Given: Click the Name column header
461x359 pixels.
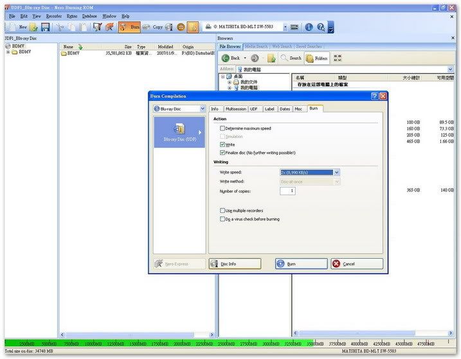Looking at the screenshot, I should pyautogui.click(x=80, y=47).
